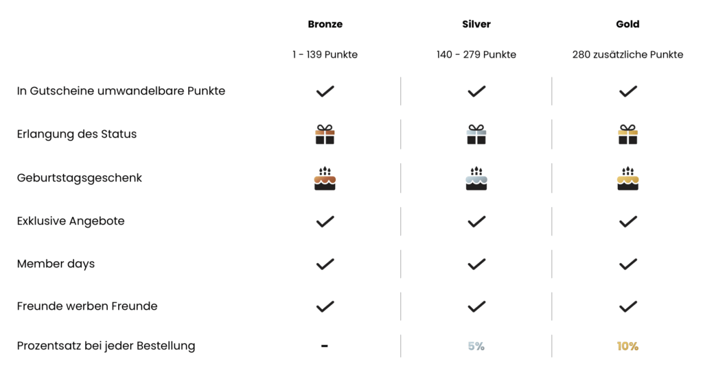Screen dimensions: 703x381
Task: Click the Silver birthday cake icon
Action: pos(476,178)
